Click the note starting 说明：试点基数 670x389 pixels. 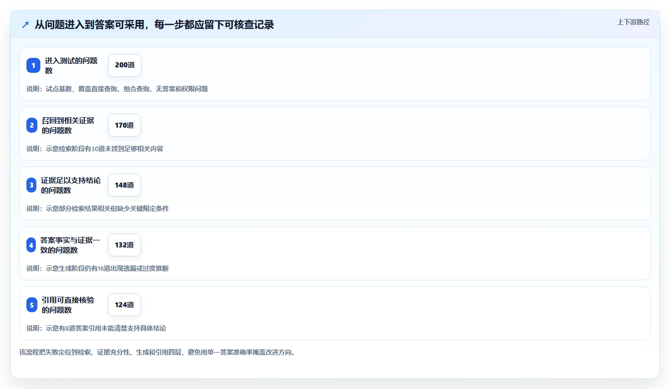117,89
